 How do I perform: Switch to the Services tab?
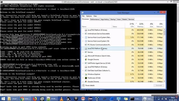point(131,19)
